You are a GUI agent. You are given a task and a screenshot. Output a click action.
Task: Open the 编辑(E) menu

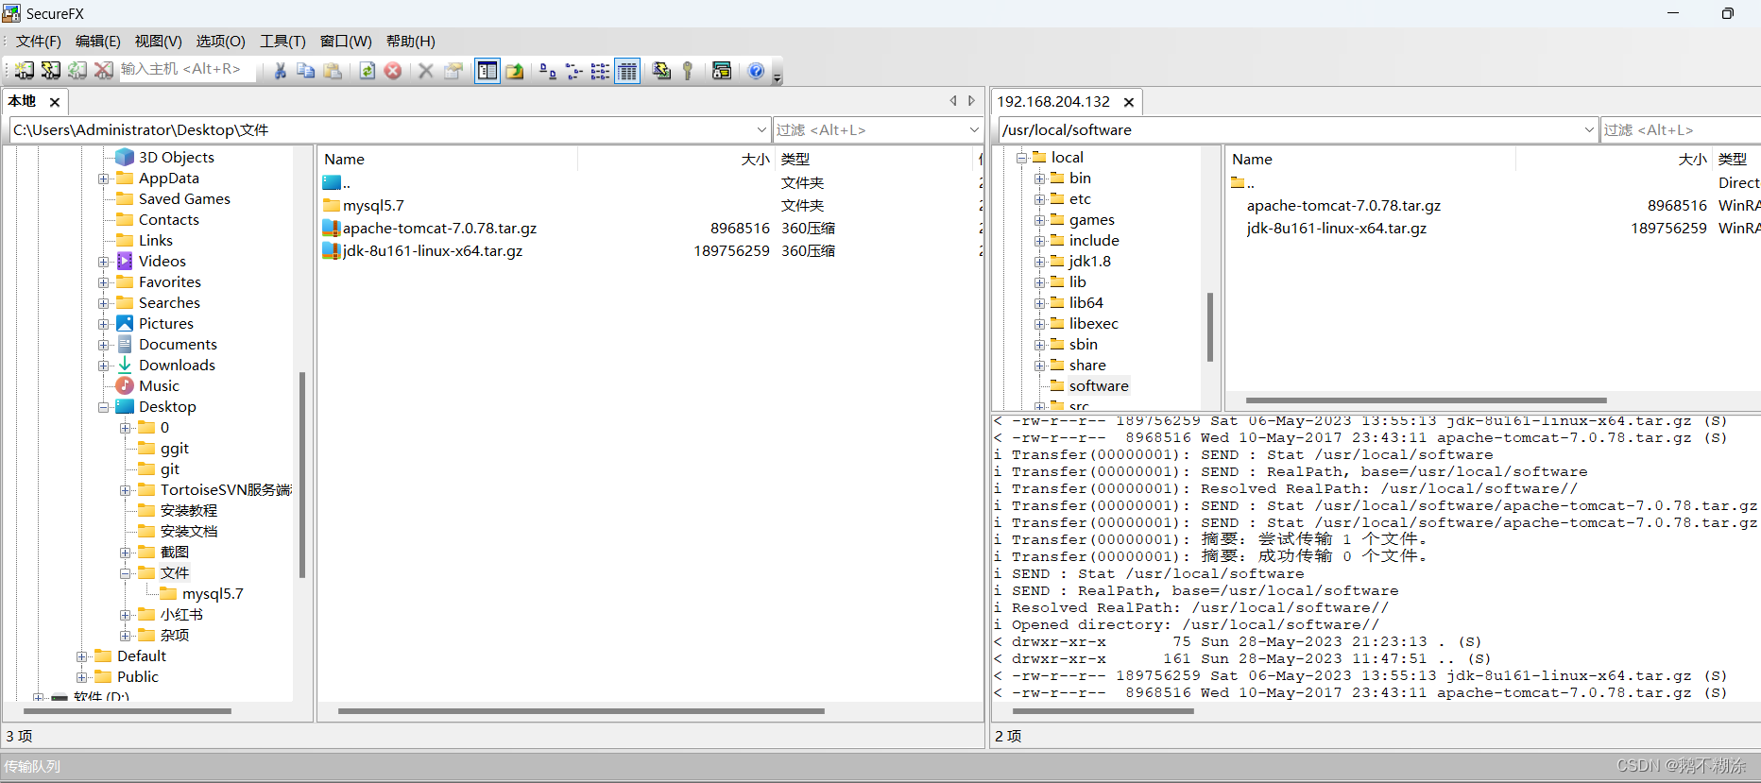point(98,42)
